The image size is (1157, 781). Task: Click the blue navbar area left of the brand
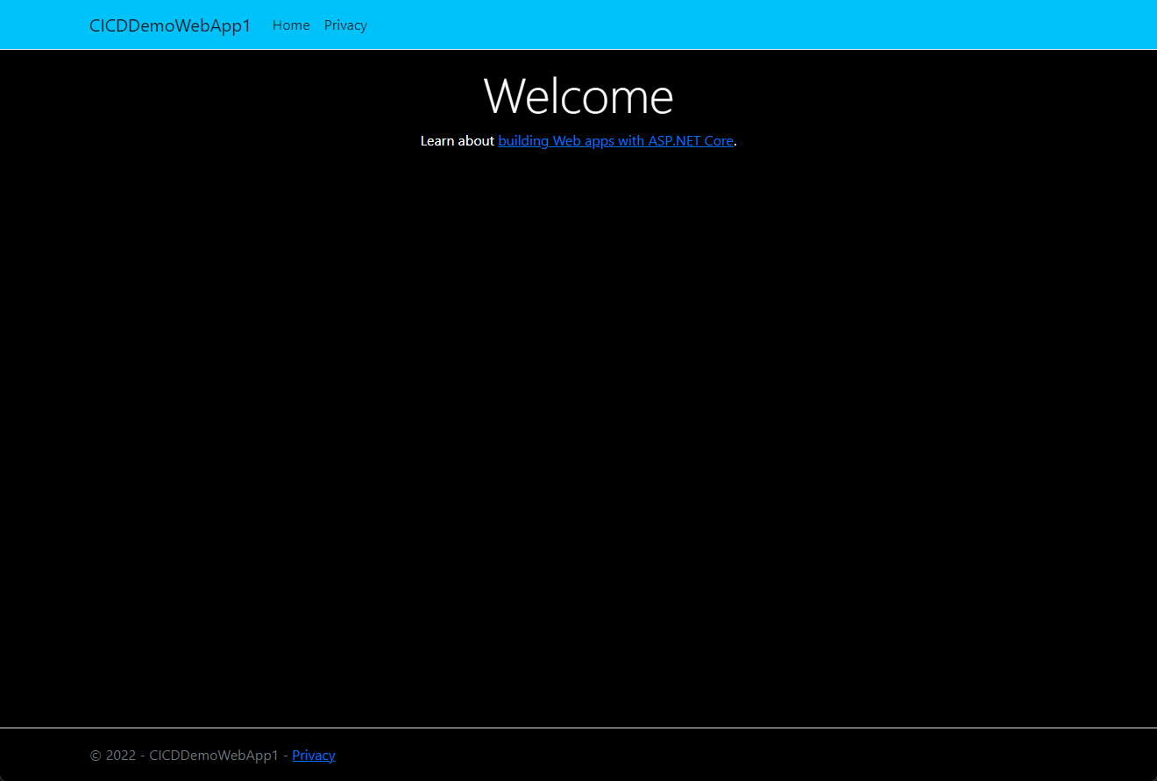(x=44, y=25)
